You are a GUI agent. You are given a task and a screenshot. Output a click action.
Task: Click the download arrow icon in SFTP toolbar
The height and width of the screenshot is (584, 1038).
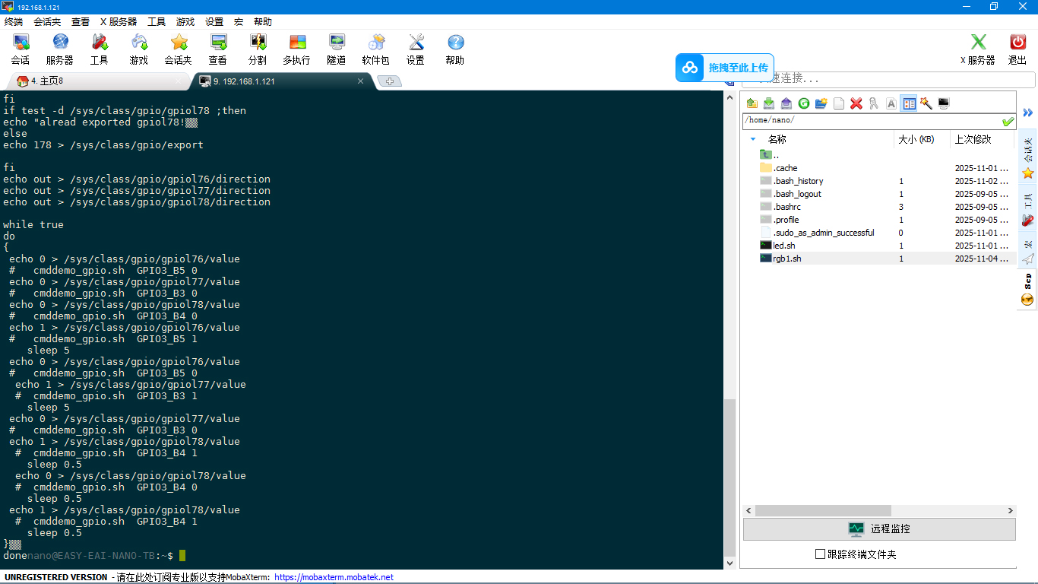[769, 103]
